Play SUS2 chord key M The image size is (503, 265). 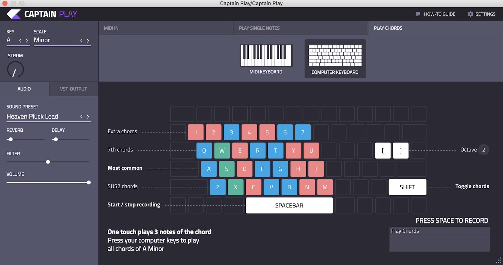[x=325, y=187]
